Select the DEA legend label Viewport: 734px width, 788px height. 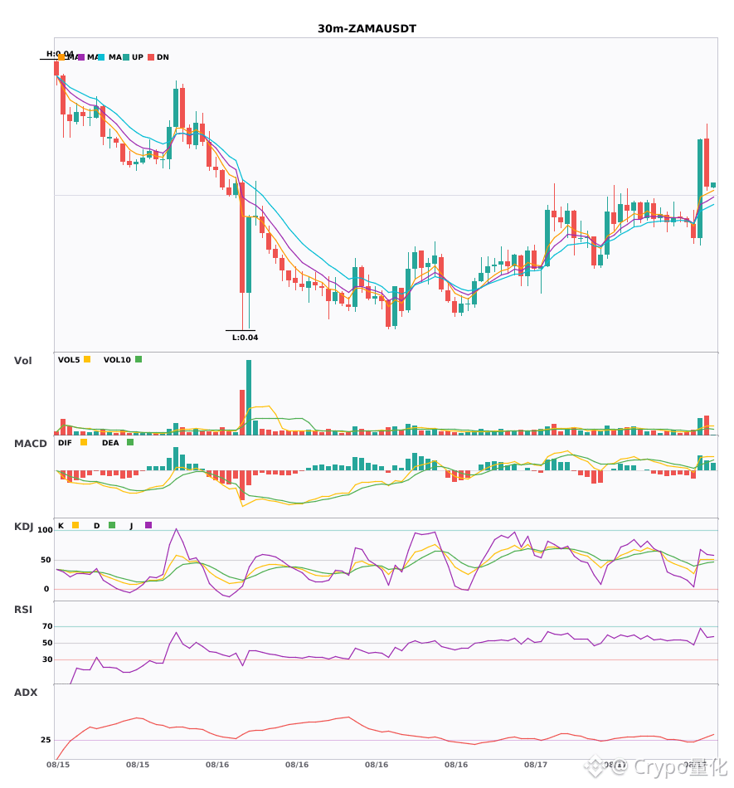click(x=110, y=443)
